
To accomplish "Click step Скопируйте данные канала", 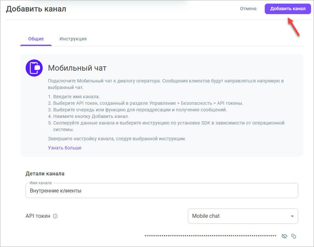I will [x=168, y=126].
